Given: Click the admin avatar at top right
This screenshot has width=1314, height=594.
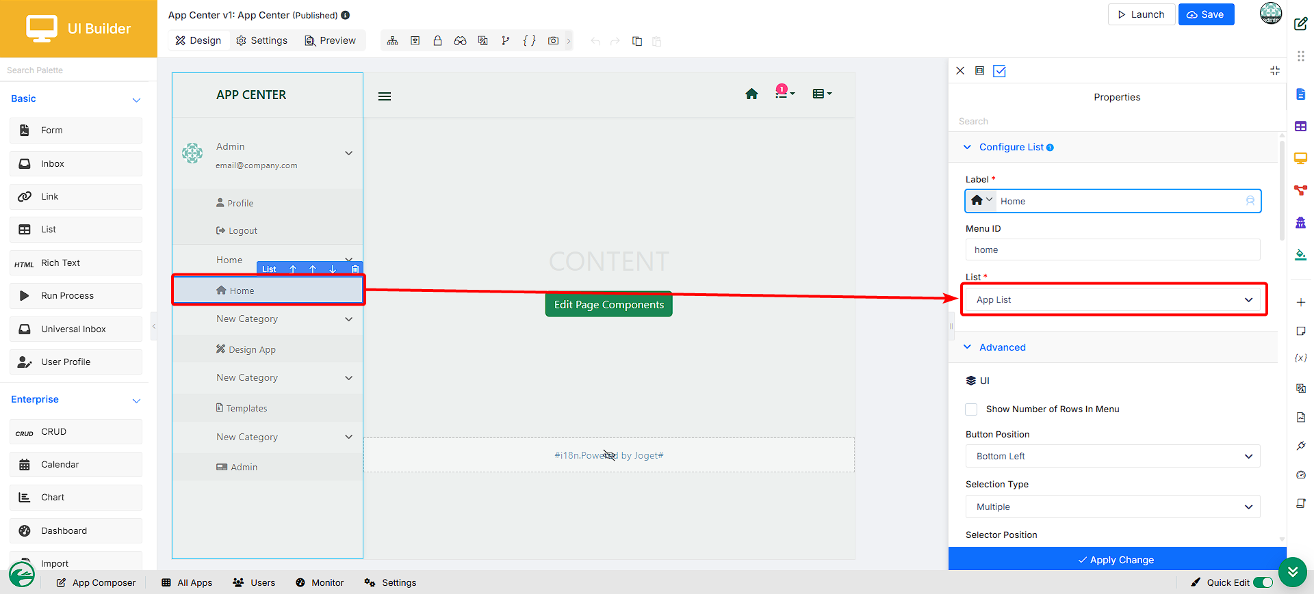Looking at the screenshot, I should pyautogui.click(x=1271, y=13).
